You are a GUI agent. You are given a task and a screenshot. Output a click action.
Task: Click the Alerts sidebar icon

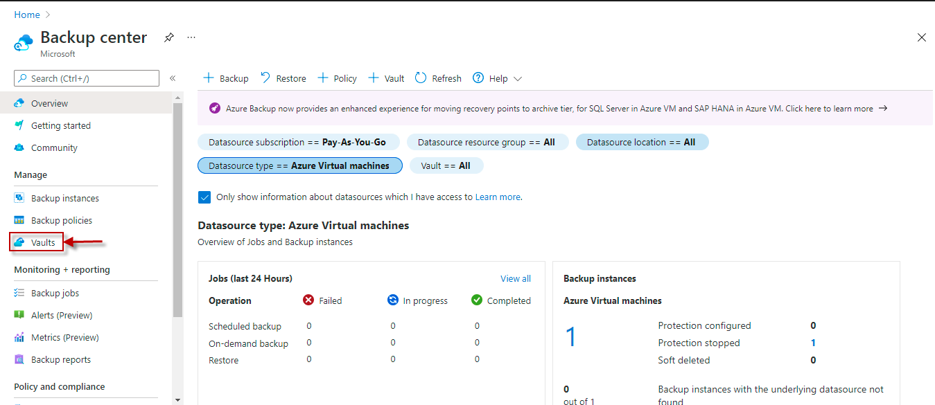(x=19, y=315)
